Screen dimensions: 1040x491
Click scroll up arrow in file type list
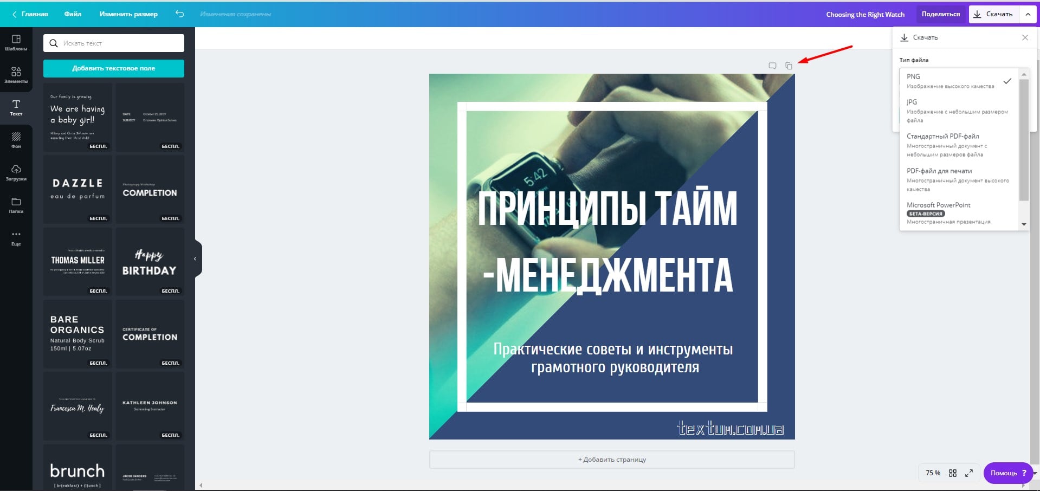click(1024, 74)
